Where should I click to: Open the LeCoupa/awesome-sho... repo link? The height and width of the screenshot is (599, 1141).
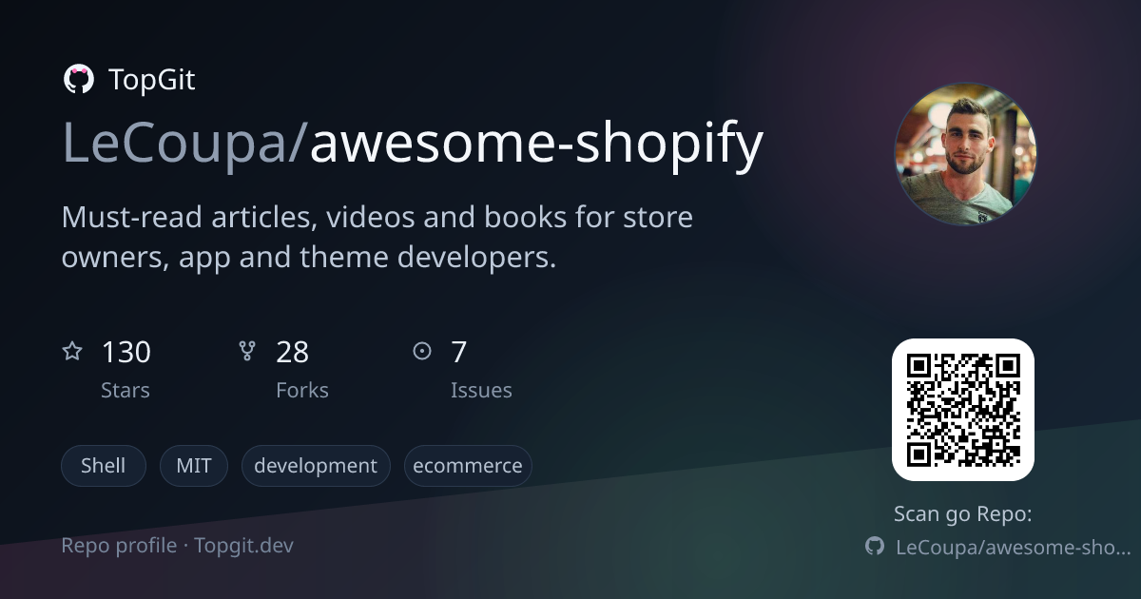[1014, 548]
